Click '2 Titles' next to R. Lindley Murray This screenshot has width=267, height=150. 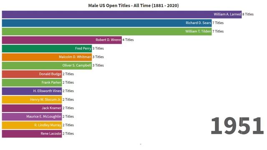click(68, 125)
